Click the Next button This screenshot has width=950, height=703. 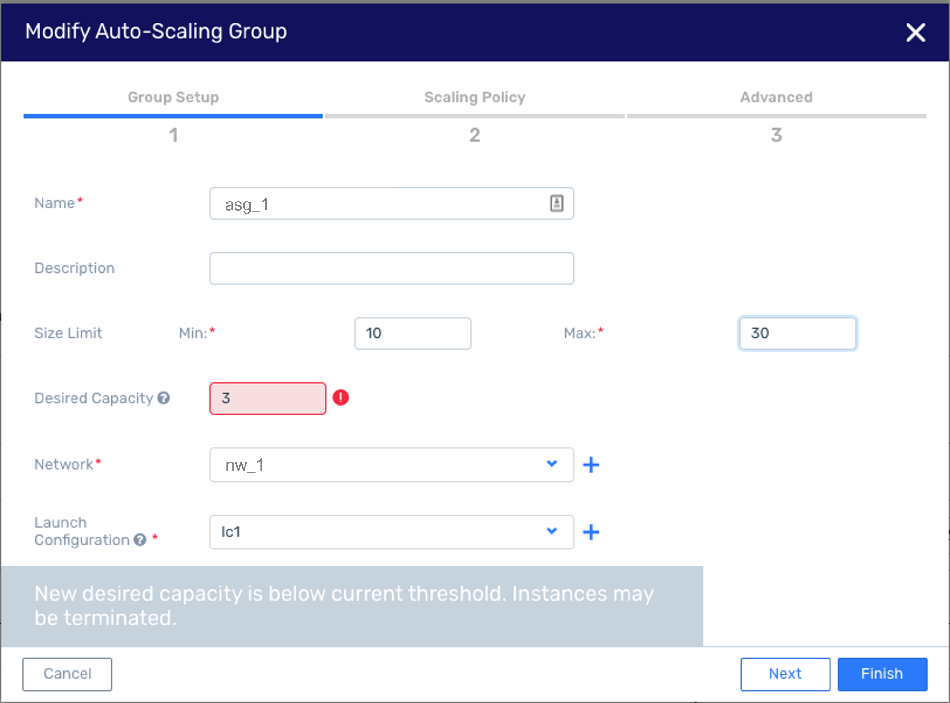[785, 674]
